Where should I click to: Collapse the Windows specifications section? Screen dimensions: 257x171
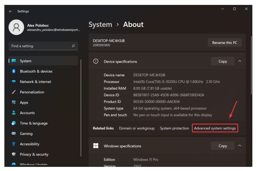(x=239, y=146)
